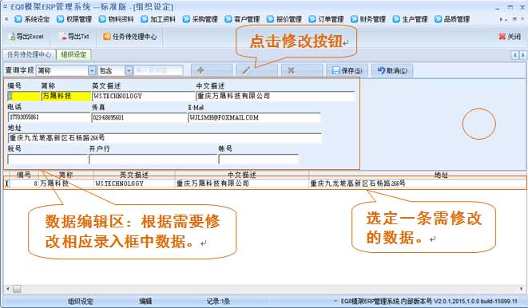
Task: Click 导出Excel export button
Action: (26, 37)
